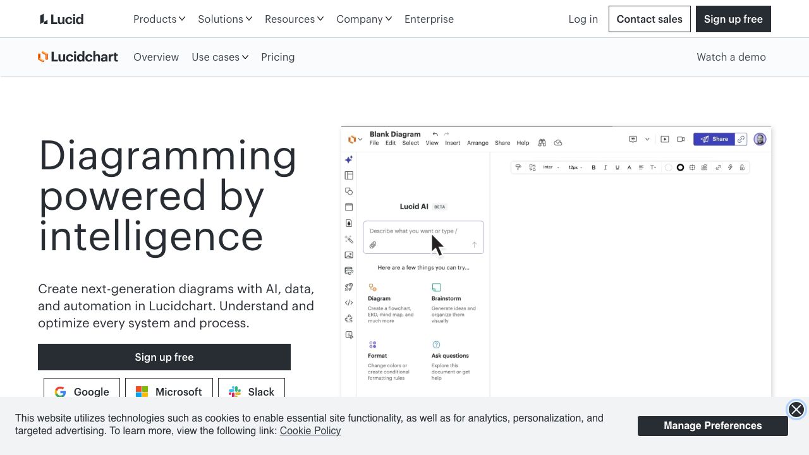Click the magic wand icon in the sidebar

[349, 240]
